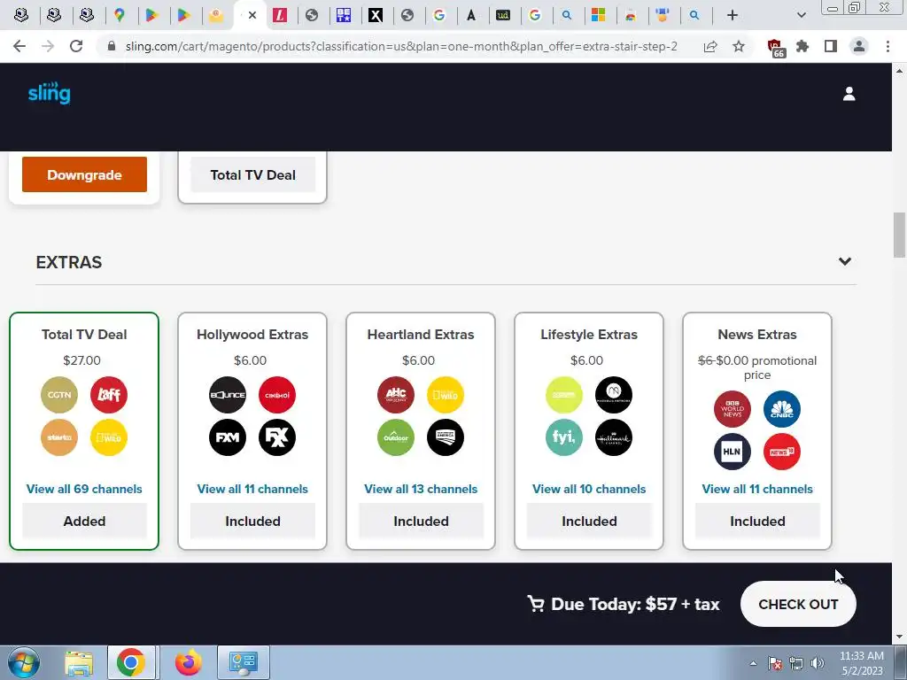Reload the page
This screenshot has height=680, width=907.
tap(76, 46)
